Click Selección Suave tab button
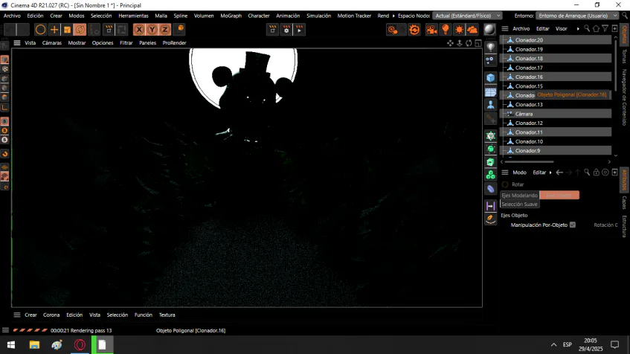This screenshot has height=354, width=630. [x=519, y=204]
